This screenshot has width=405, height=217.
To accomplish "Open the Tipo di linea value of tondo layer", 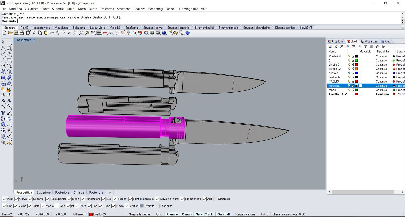I will (x=381, y=90).
